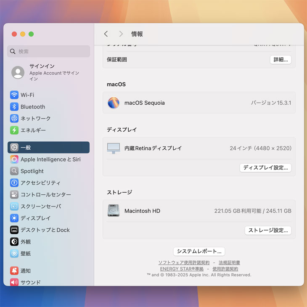Image resolution: width=307 pixels, height=307 pixels.
Task: Click the 内蔵 Retina ディスプレイ label
Action: 153,148
